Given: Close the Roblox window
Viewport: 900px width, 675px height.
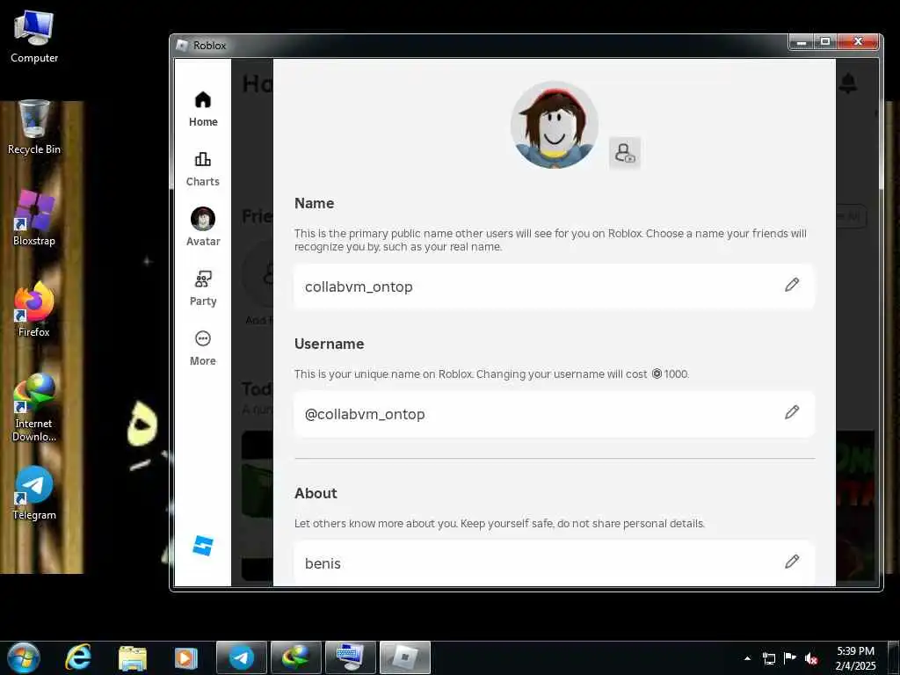Looking at the screenshot, I should pos(858,42).
